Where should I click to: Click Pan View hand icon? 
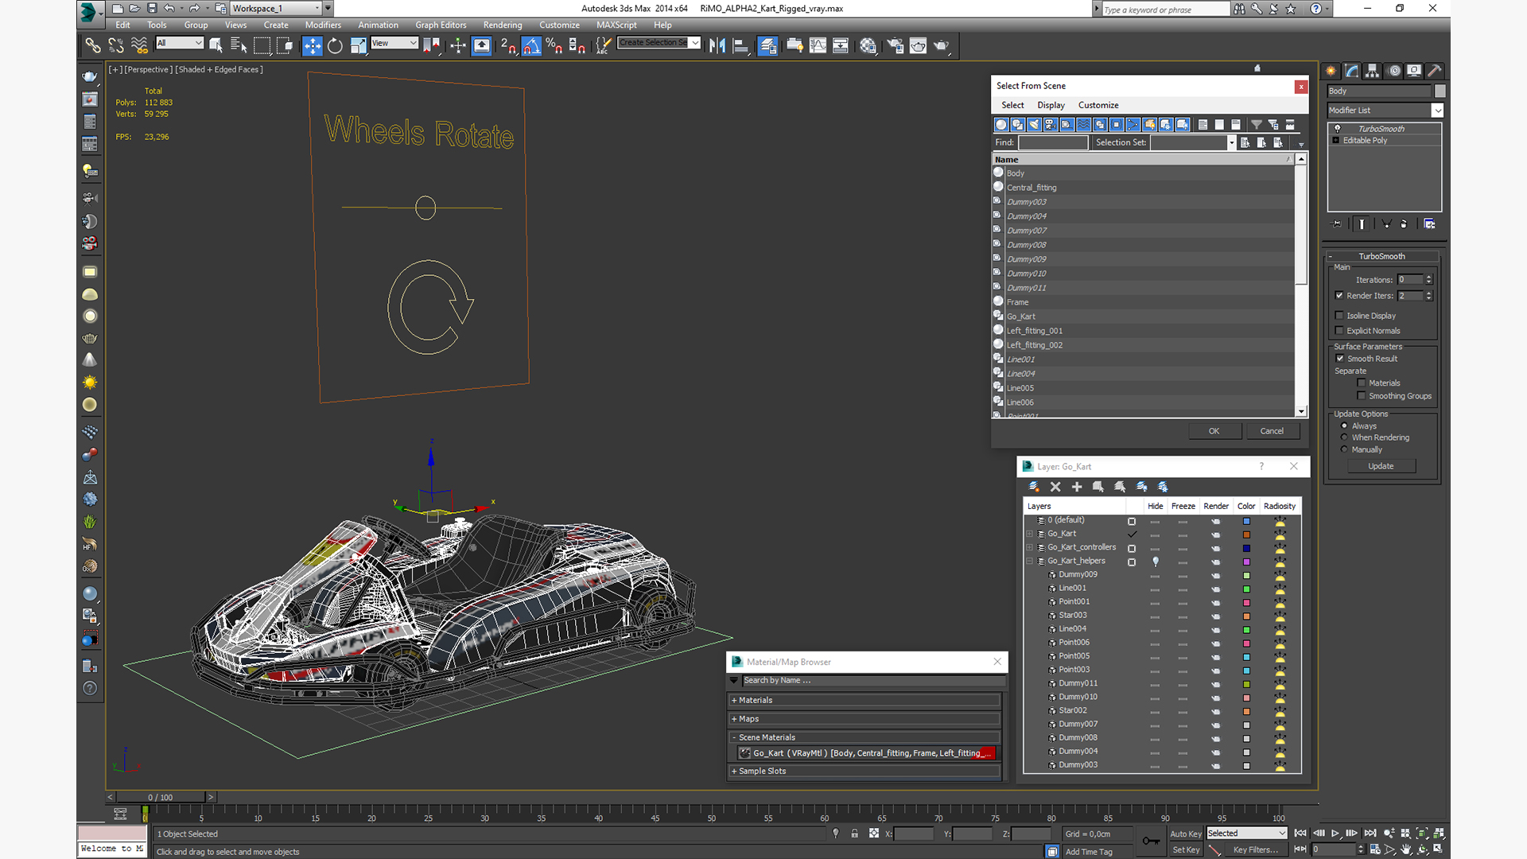coord(1406,849)
